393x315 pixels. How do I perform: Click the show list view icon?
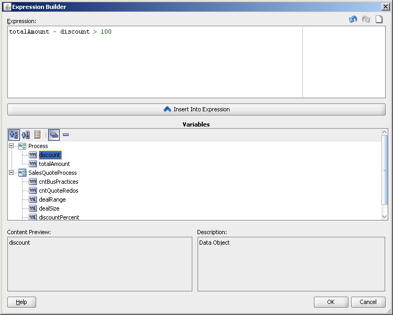[x=37, y=134]
